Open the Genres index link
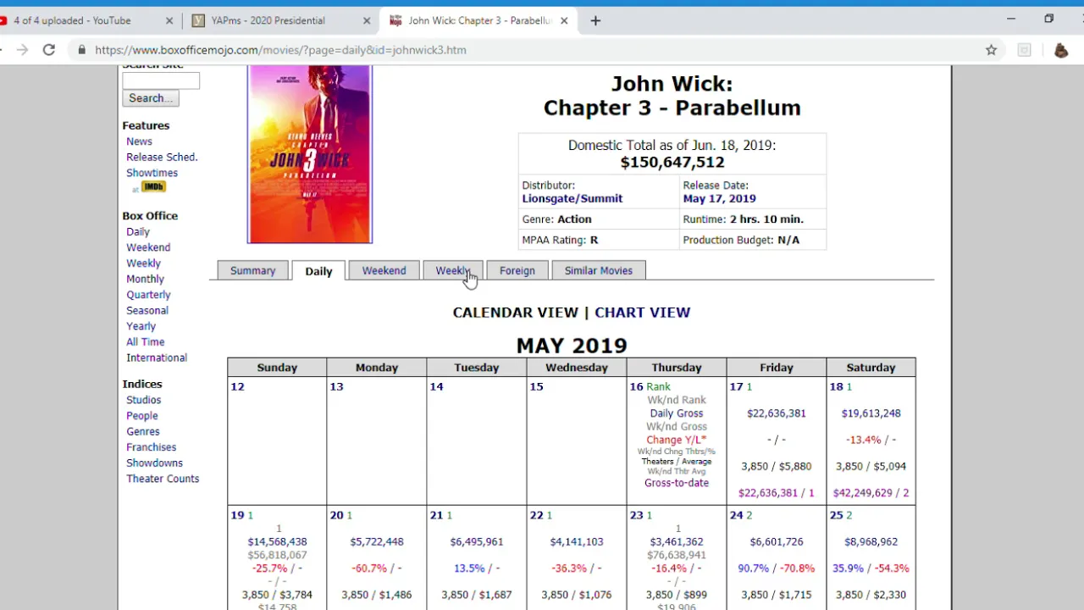Image resolution: width=1084 pixels, height=610 pixels. coord(142,431)
